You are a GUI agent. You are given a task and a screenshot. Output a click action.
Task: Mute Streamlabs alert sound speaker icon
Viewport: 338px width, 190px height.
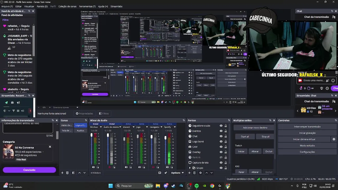pos(22,111)
